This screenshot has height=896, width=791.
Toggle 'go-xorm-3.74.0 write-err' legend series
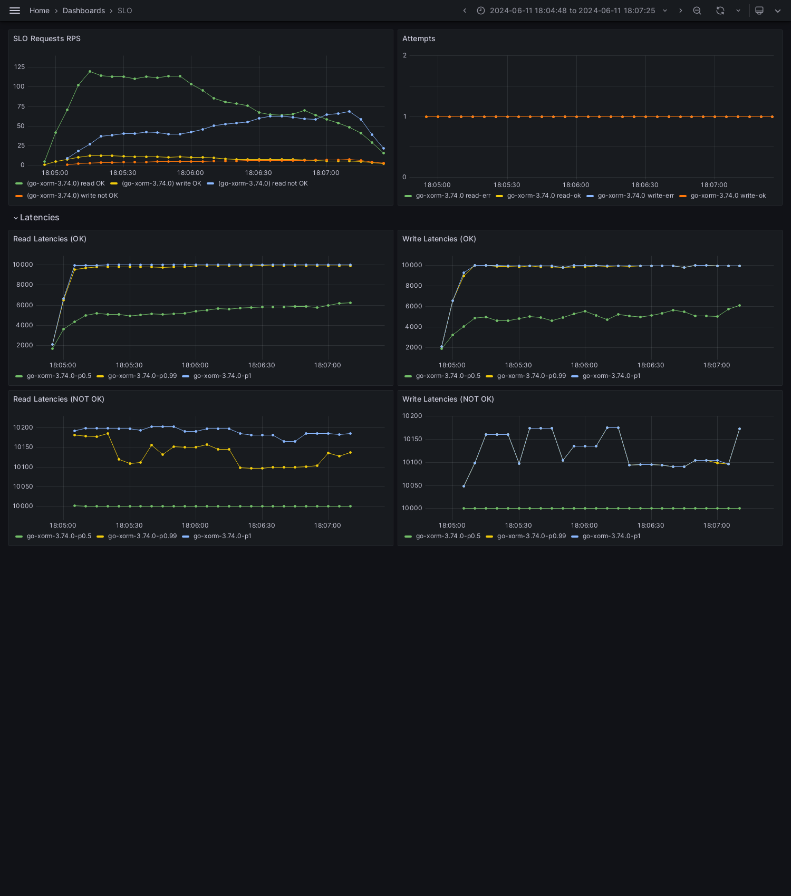(x=636, y=196)
